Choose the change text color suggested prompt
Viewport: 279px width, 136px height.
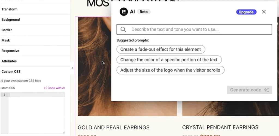[x=169, y=60]
